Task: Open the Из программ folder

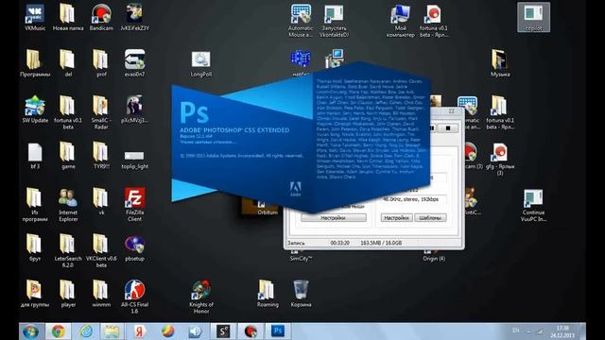Action: (35, 204)
